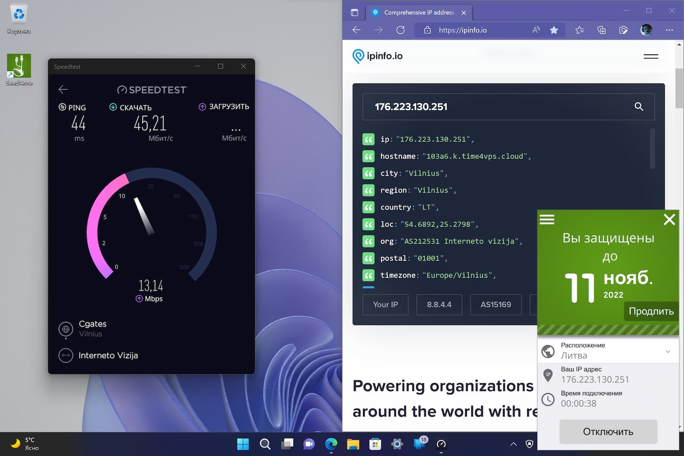684x456 pixels.
Task: Open the ipinfo.io hamburger menu
Action: click(x=651, y=56)
